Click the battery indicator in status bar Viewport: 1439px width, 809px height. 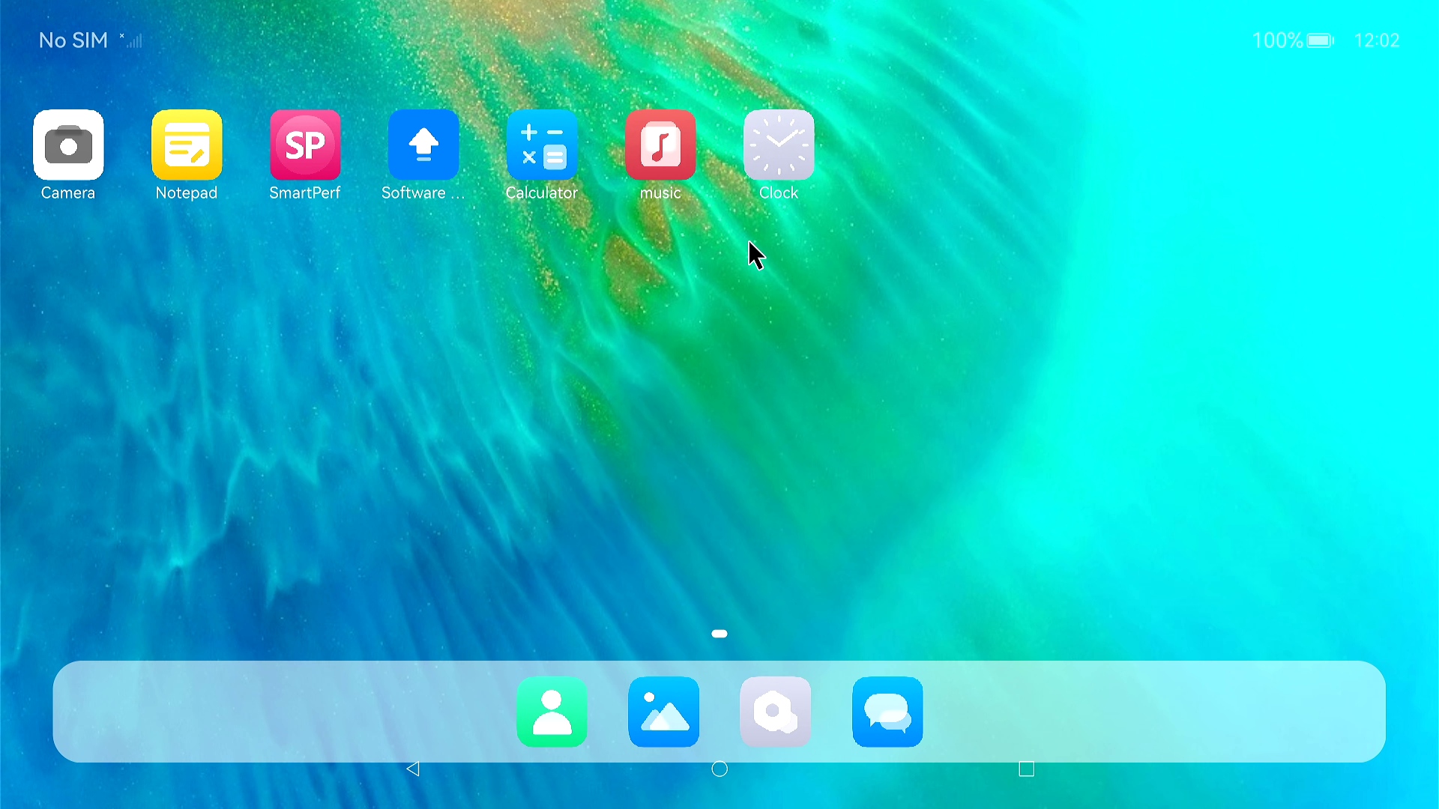click(1320, 40)
